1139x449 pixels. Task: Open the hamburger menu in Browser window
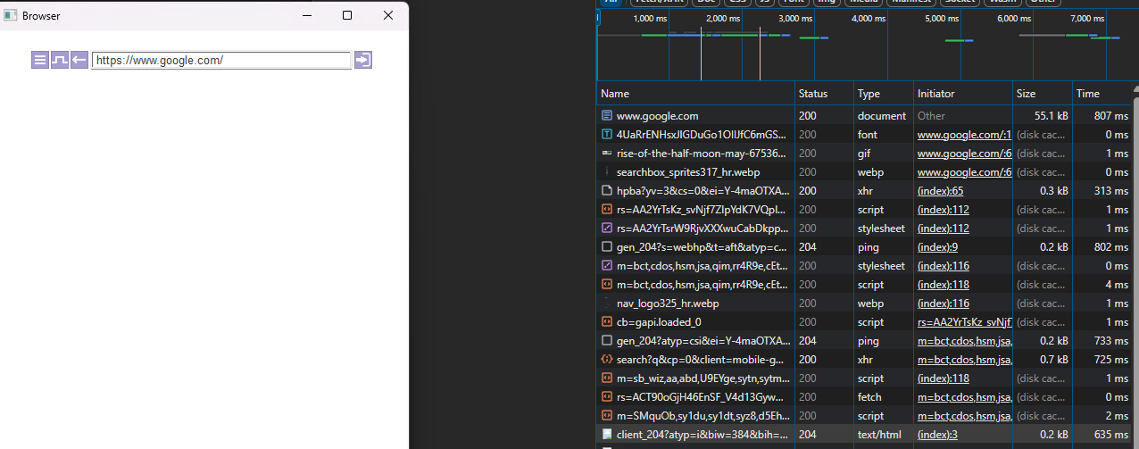pos(40,60)
